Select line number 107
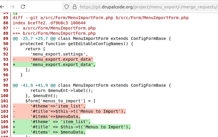 5,132
